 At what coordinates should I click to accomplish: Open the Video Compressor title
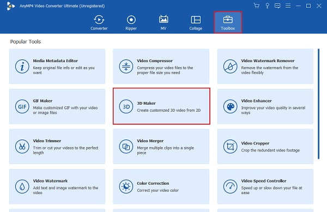tap(155, 60)
